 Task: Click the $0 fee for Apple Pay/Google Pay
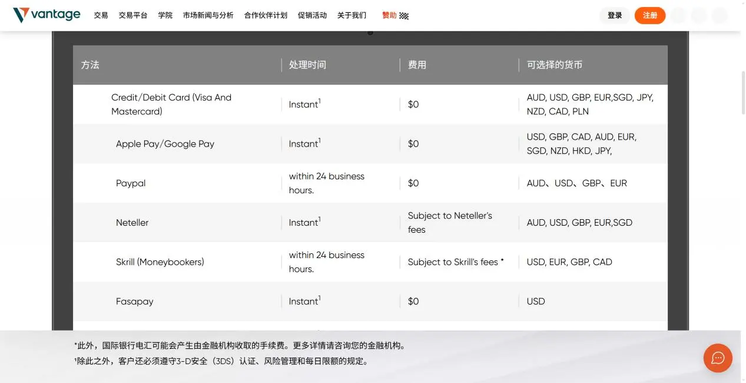[413, 144]
